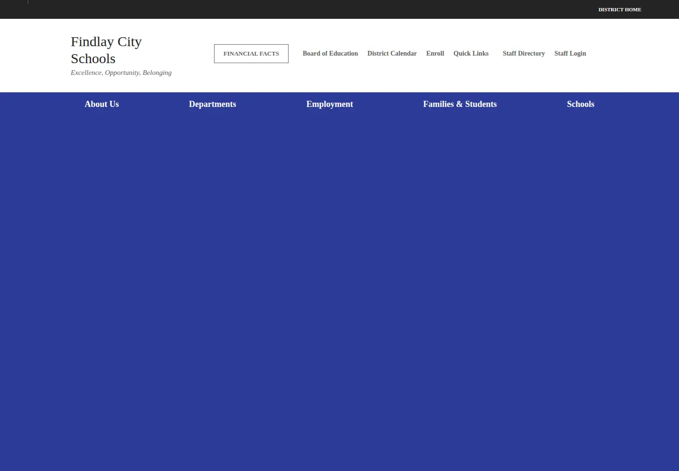Viewport: 679px width, 471px height.
Task: Open Families & Students menu
Action: [x=460, y=104]
